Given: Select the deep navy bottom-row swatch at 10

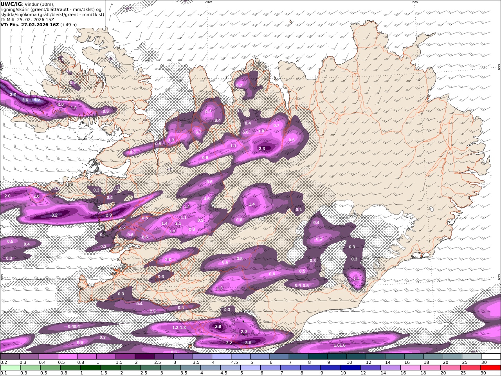Looking at the screenshot, I should (350, 368).
